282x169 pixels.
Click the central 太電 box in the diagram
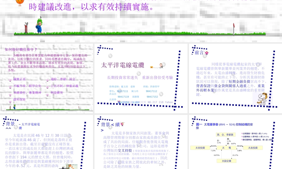[226, 148]
